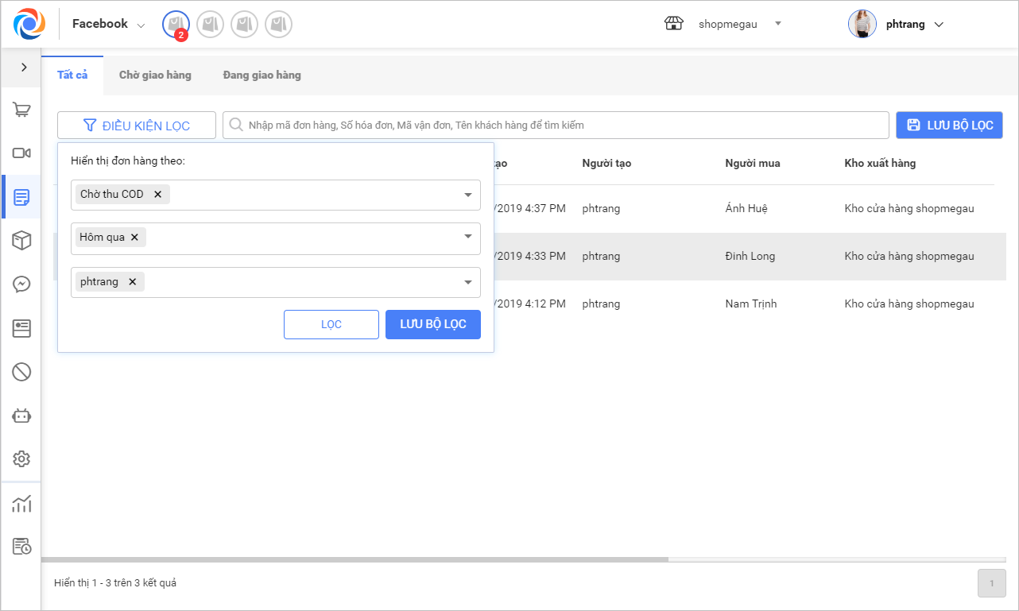Open the livestream video camera icon
Image resolution: width=1019 pixels, height=611 pixels.
[x=21, y=153]
